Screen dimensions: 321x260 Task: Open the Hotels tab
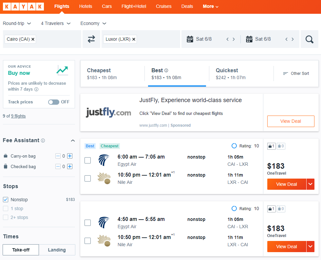85,6
